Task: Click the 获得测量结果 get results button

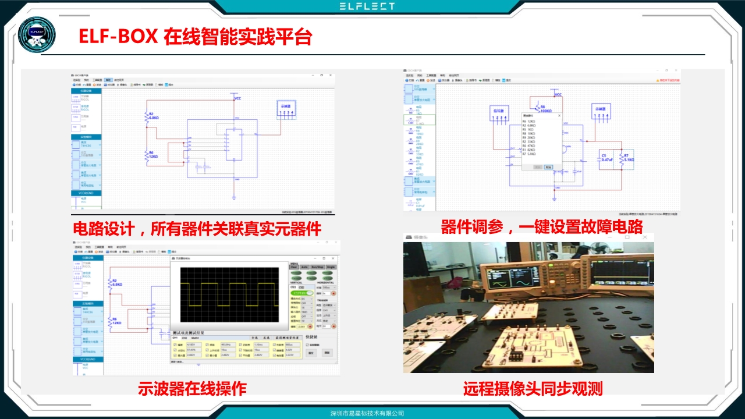Action: [287, 338]
